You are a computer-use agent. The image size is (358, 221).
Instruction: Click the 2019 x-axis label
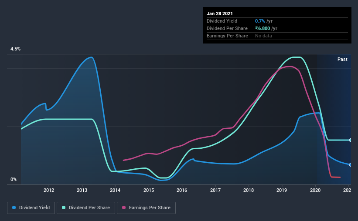pos(282,190)
